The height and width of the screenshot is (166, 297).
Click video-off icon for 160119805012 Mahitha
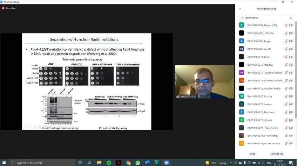pyautogui.click(x=291, y=65)
